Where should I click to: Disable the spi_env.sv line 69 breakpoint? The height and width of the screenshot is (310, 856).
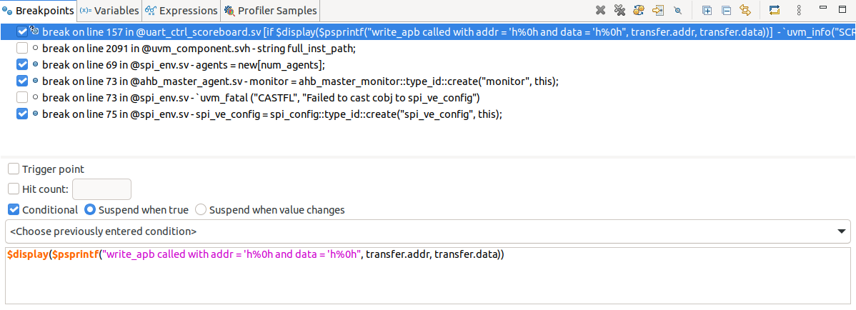(22, 64)
